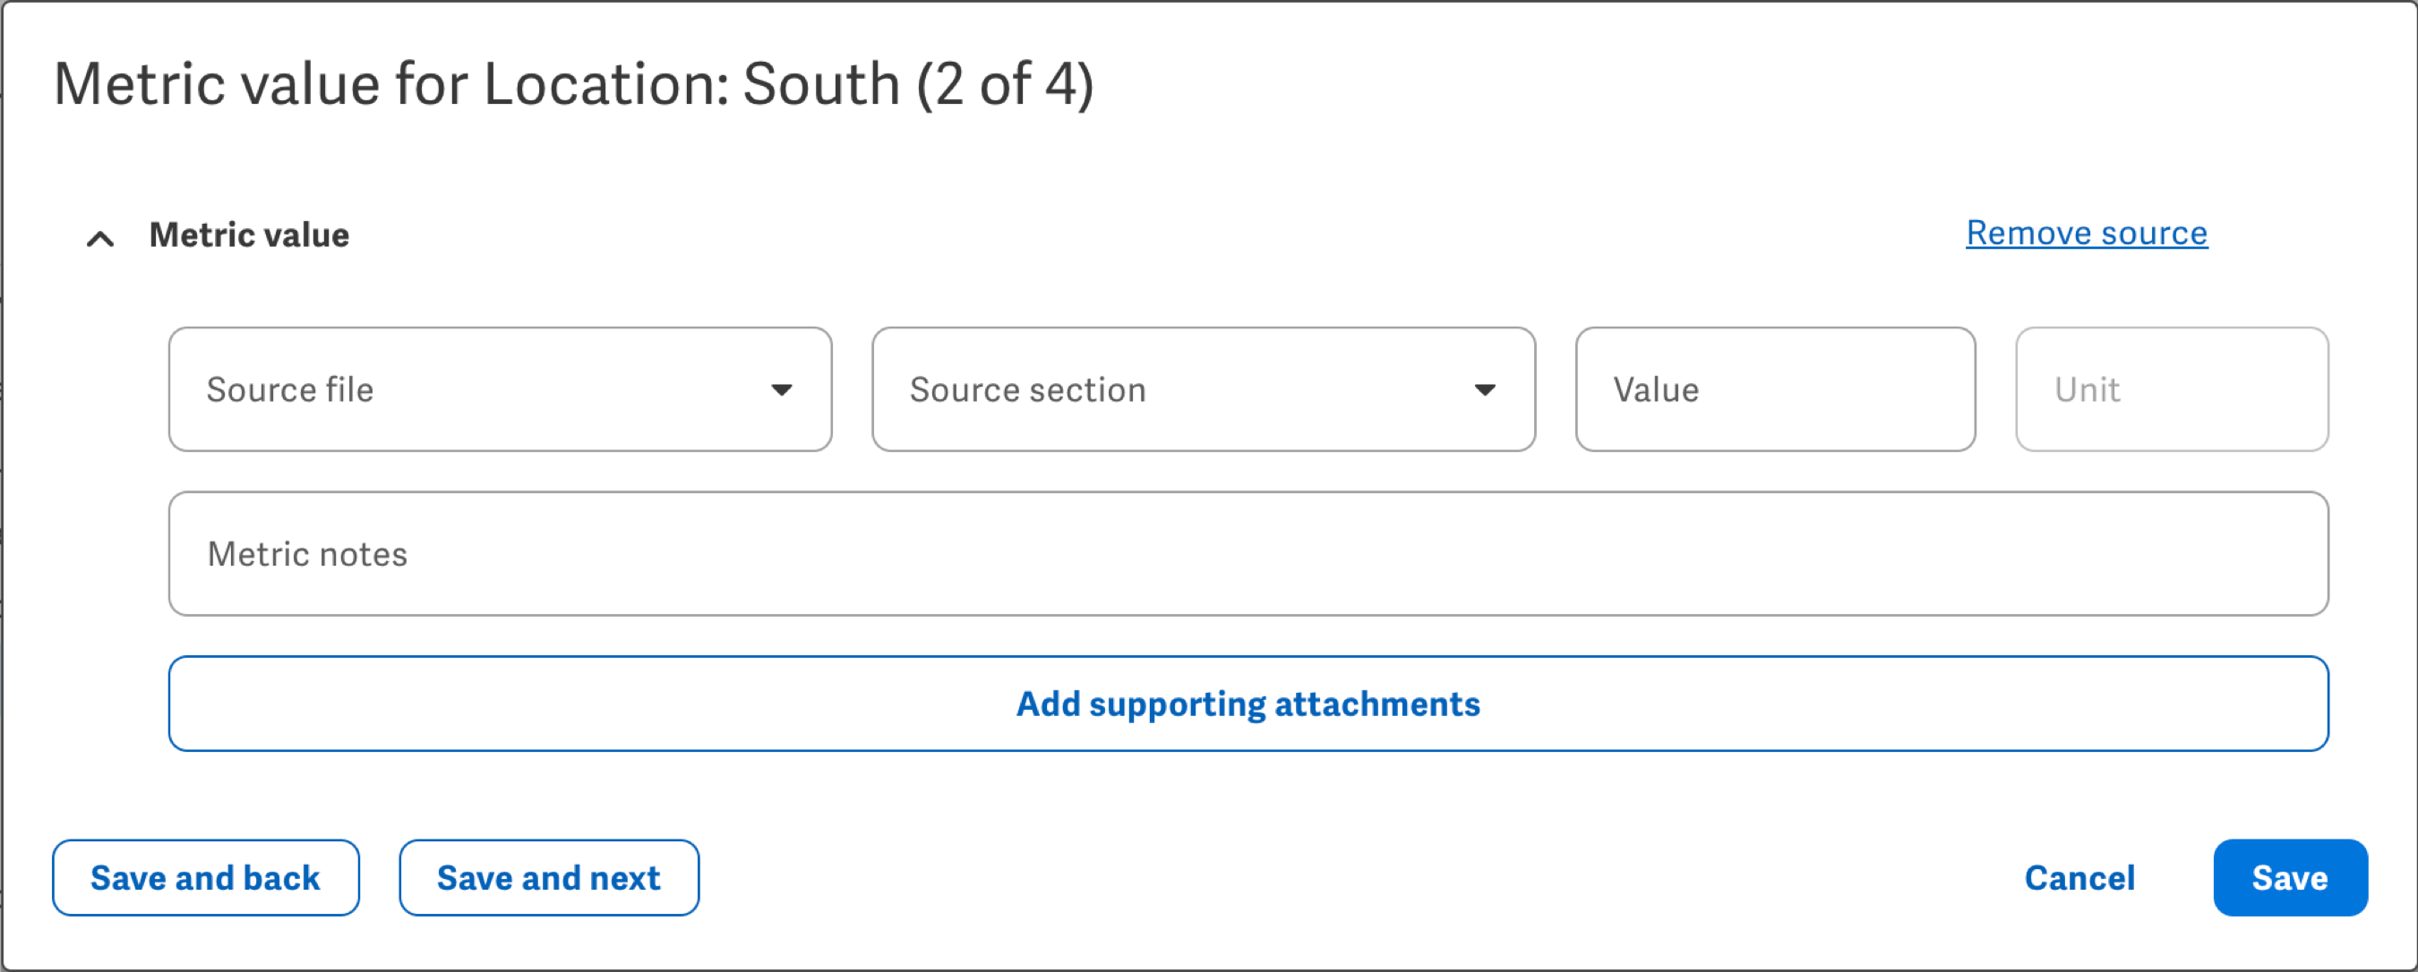Click the Source section dropdown arrow
Screen dimensions: 2418x972
click(1484, 390)
